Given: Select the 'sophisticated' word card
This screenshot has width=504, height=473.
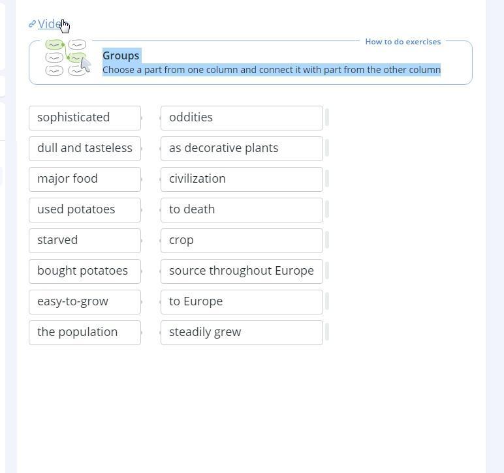Looking at the screenshot, I should 85,118.
